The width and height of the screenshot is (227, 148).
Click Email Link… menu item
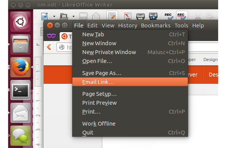130,82
